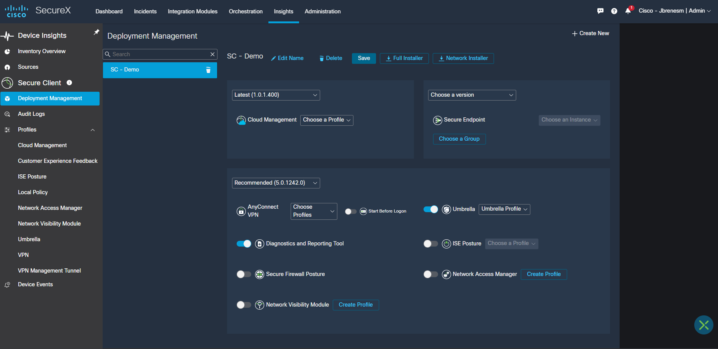Click the Device Events sidebar icon
Viewport: 718px width, 349px height.
pyautogui.click(x=7, y=285)
